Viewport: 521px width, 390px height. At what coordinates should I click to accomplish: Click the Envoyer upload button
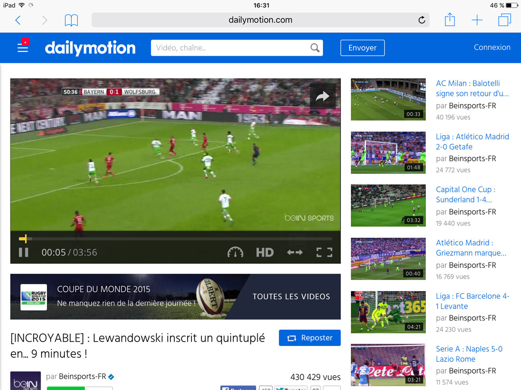362,48
